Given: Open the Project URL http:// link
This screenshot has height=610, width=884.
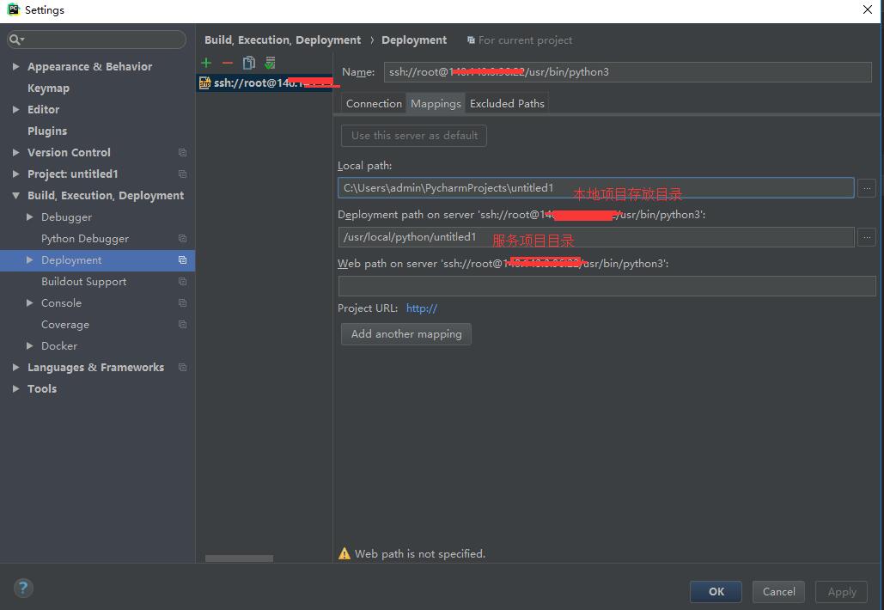Looking at the screenshot, I should 421,308.
